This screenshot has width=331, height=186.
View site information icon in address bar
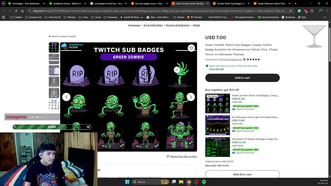tap(30, 11)
